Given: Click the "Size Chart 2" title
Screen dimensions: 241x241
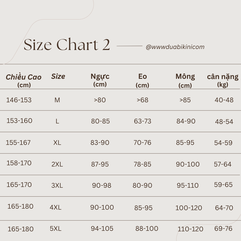Looking at the screenshot, I should [67, 45].
